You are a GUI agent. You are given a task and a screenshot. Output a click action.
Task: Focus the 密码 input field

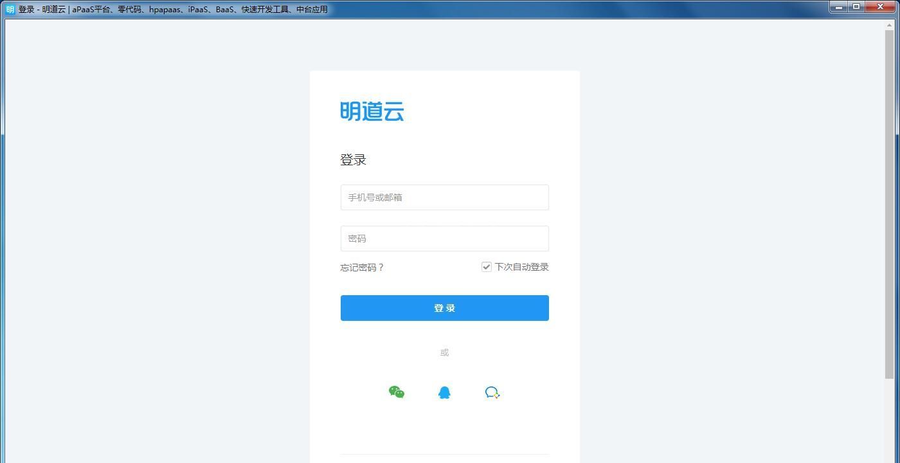click(x=445, y=239)
